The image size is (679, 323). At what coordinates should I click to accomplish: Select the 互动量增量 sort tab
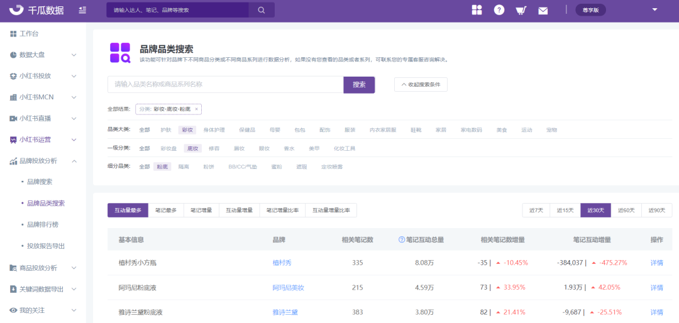click(x=240, y=211)
